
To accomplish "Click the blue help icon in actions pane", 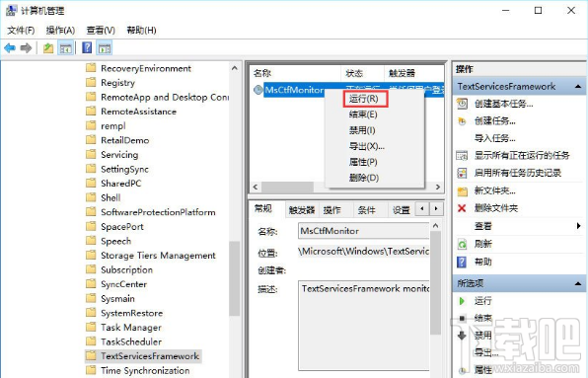I will pyautogui.click(x=462, y=262).
